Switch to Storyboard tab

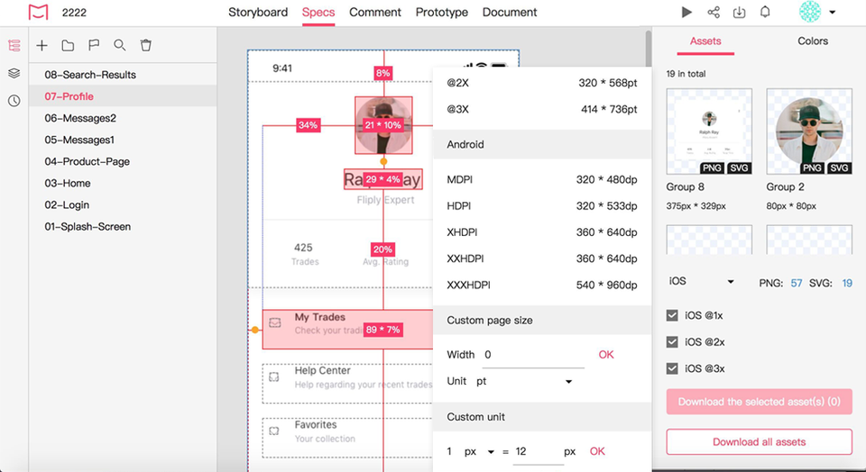click(258, 12)
